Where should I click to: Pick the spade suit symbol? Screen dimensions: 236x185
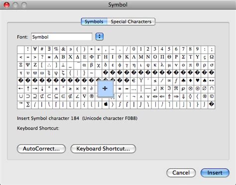(205, 81)
